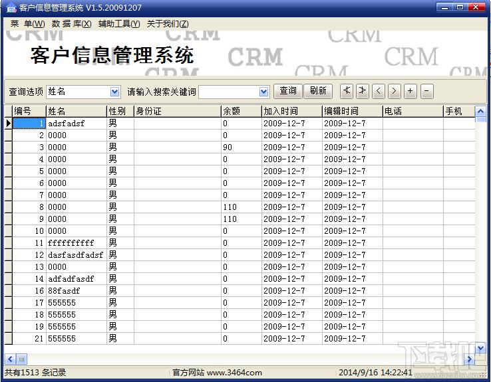Go to first record navigation button

point(347,91)
